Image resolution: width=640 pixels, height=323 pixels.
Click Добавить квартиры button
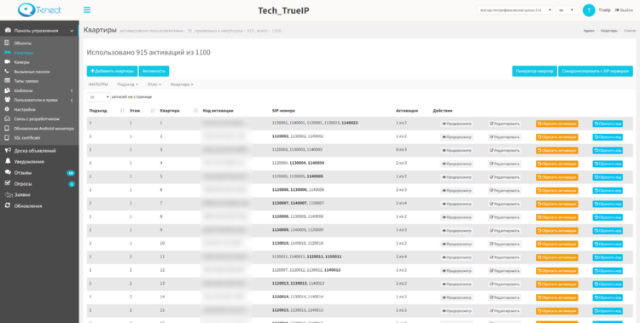113,71
